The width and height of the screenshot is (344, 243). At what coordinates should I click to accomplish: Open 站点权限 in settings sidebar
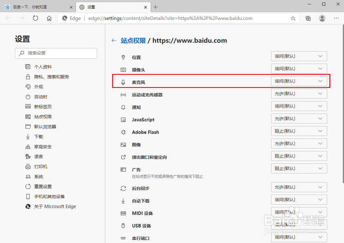coord(43,117)
